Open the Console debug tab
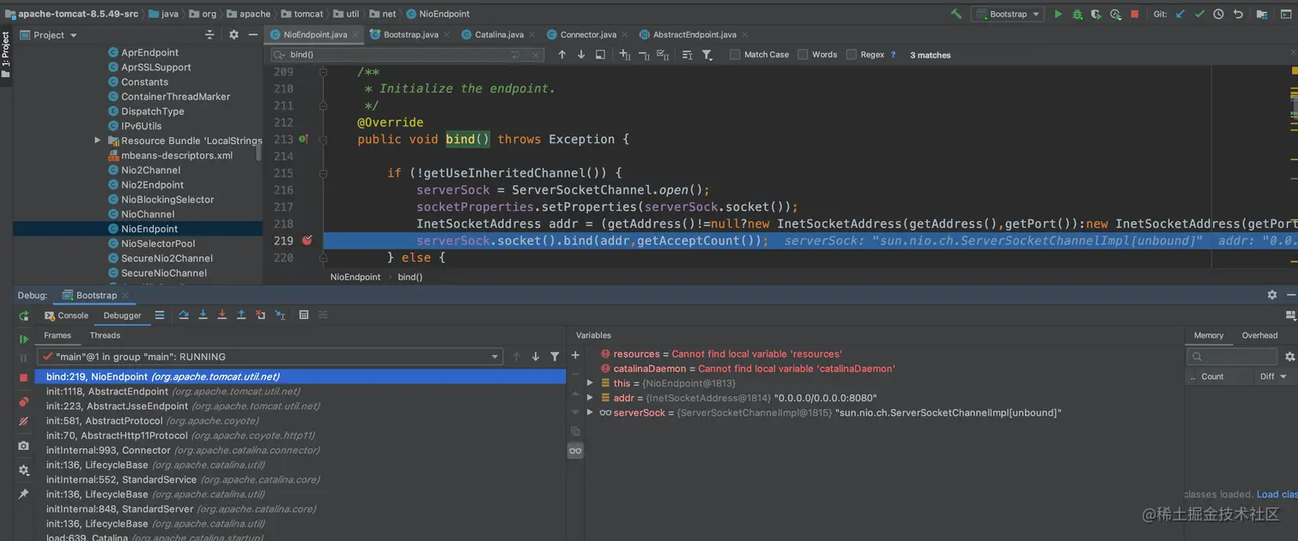The height and width of the screenshot is (541, 1298). point(67,316)
